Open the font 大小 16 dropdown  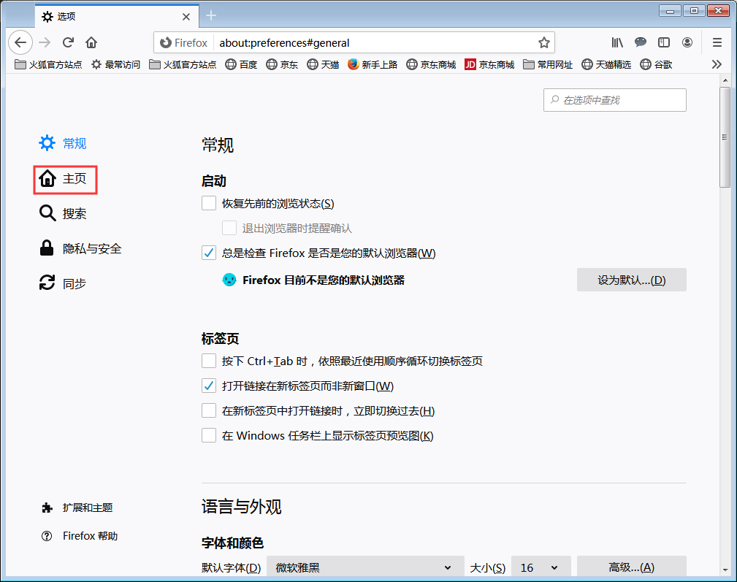click(x=541, y=567)
